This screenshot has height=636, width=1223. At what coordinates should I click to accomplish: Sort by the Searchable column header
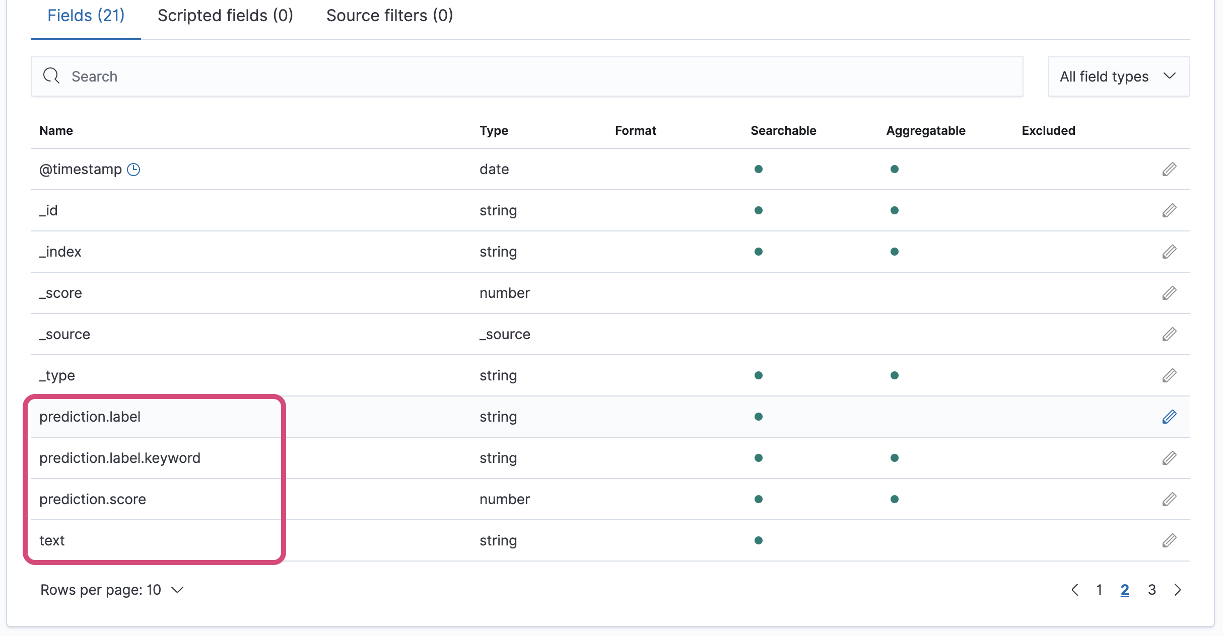pos(783,131)
